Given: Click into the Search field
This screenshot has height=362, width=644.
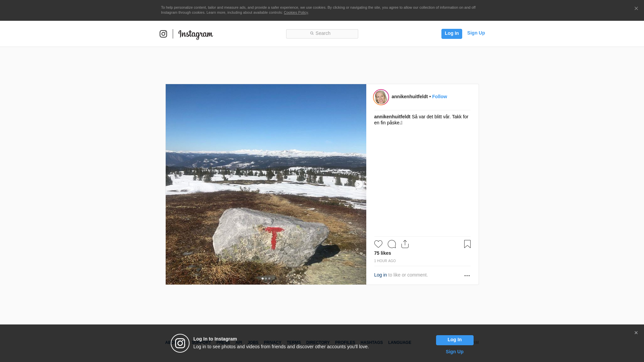Looking at the screenshot, I should click(x=322, y=34).
